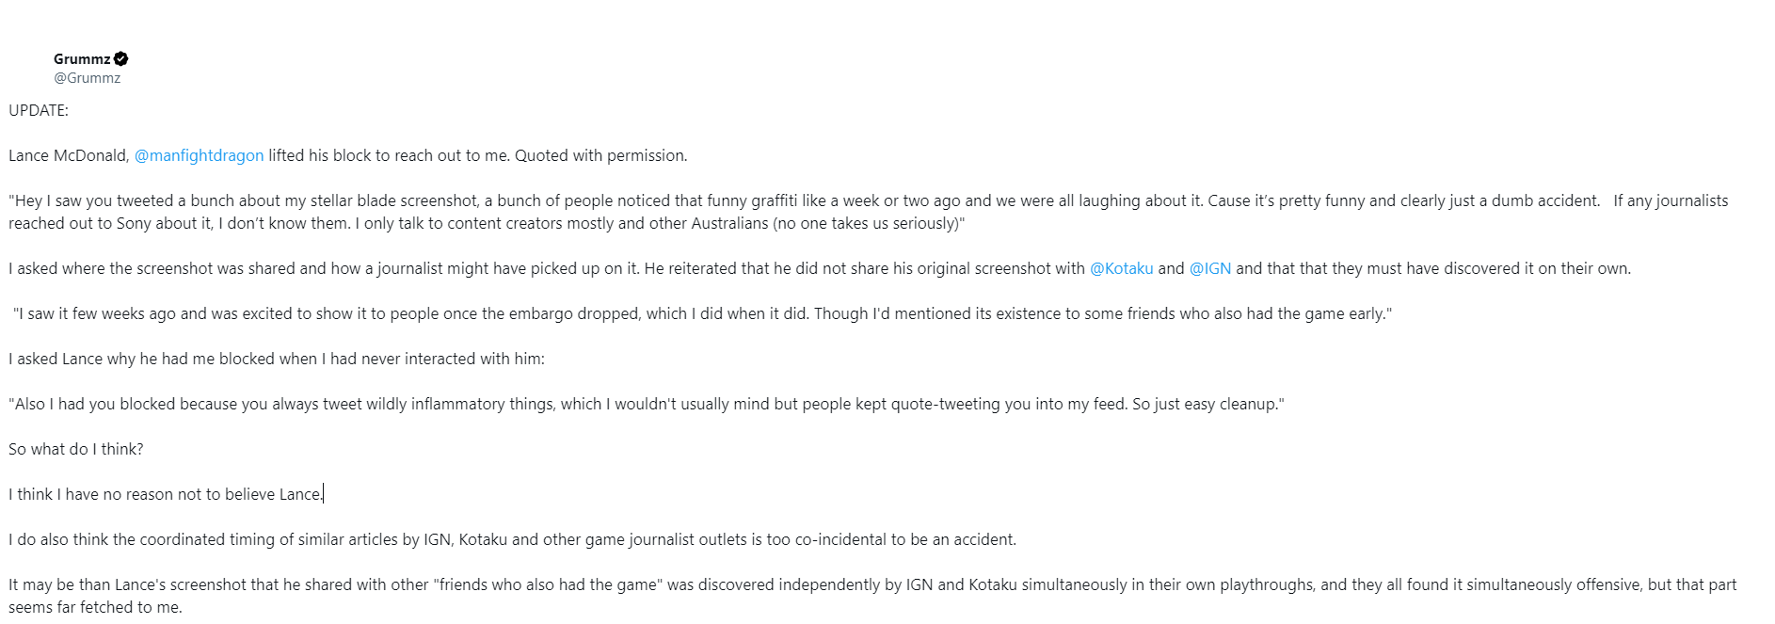Click the "Quoted with permission." sentence
Image resolution: width=1775 pixels, height=624 pixels.
pyautogui.click(x=600, y=155)
